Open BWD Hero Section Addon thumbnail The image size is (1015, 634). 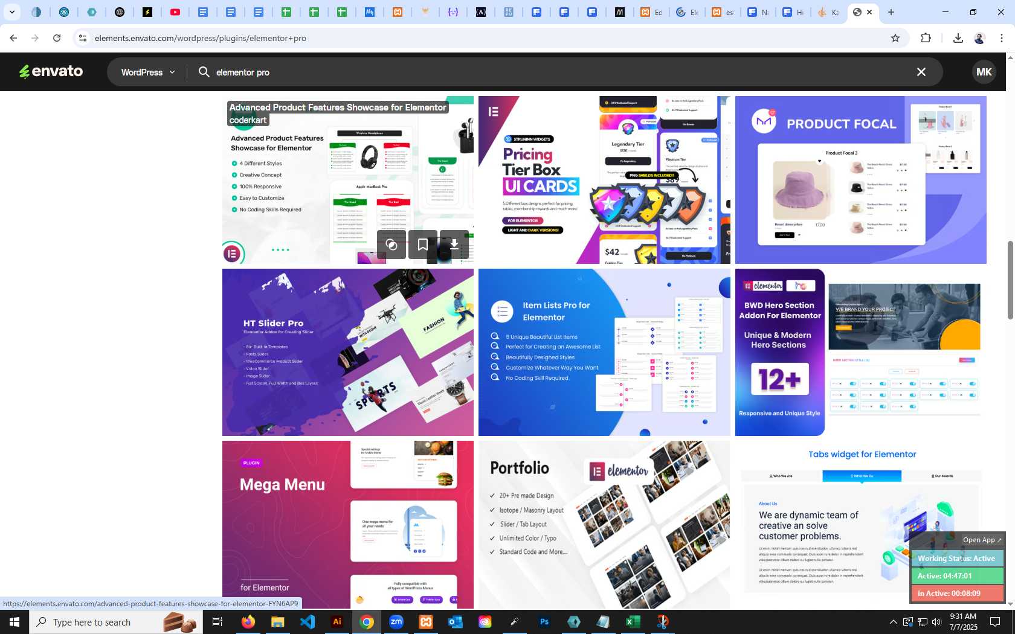tap(861, 352)
